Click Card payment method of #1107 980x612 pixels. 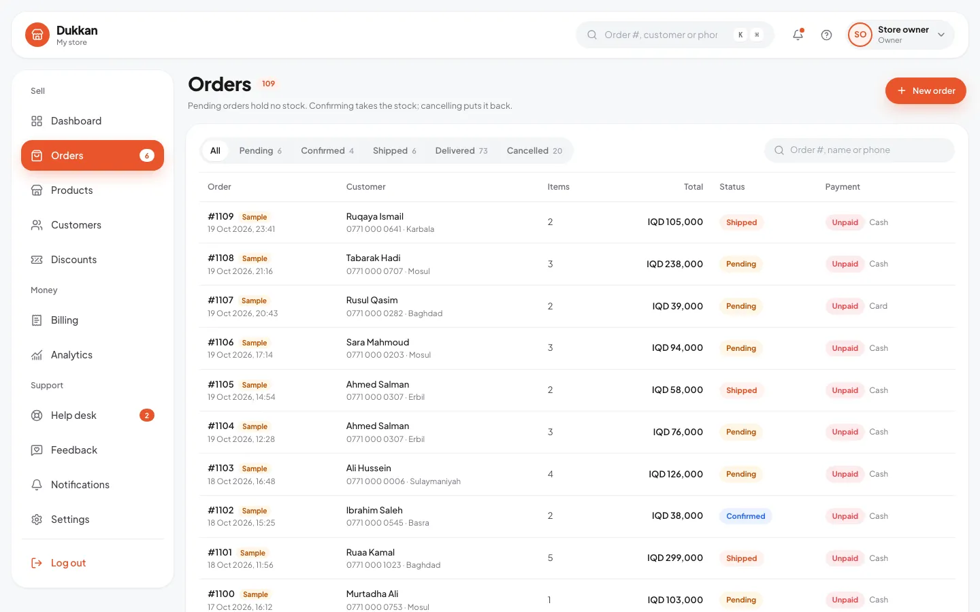point(878,307)
